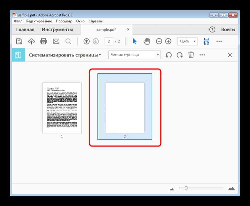Open the Редактирование menu
The image size is (250, 206).
(x=39, y=21)
